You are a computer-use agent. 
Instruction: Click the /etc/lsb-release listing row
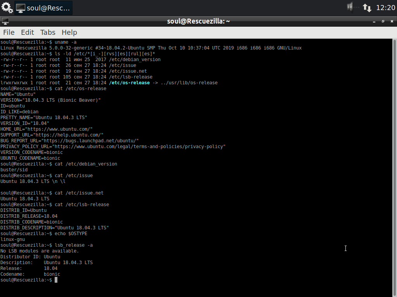pyautogui.click(x=76, y=77)
